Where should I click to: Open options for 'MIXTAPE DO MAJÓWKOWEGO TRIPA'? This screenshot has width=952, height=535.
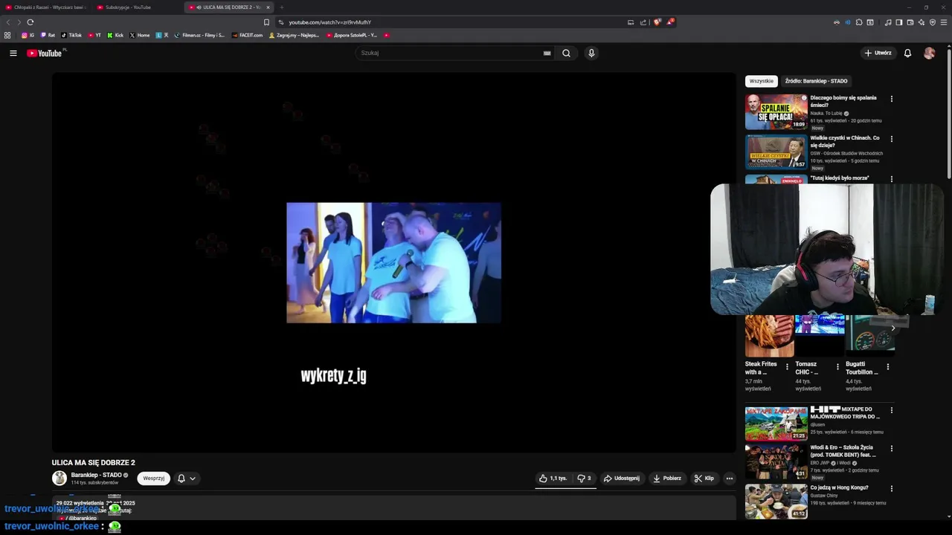pyautogui.click(x=891, y=409)
